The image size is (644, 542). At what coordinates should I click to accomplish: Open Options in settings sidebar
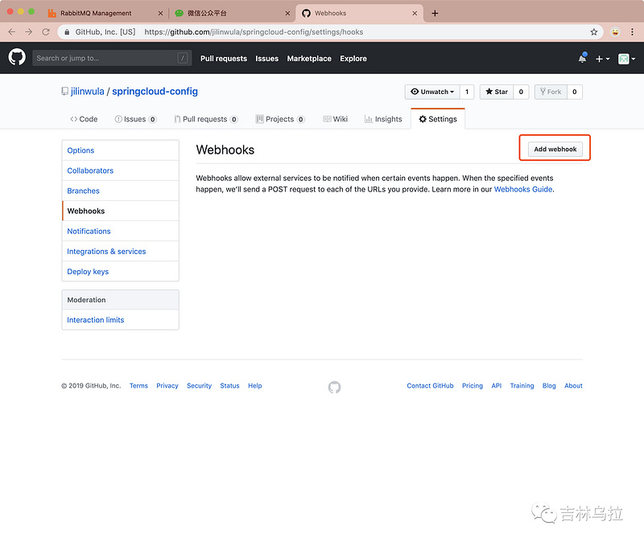(x=120, y=150)
